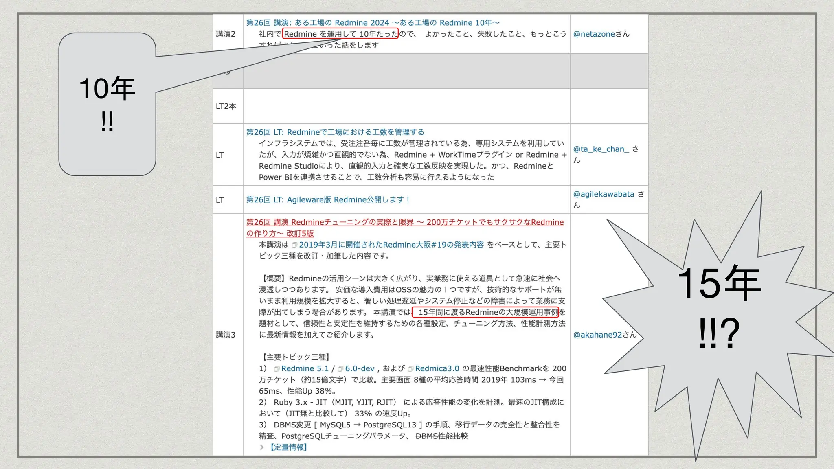
Task: Click external link icon before Redmine 5.1
Action: click(277, 369)
